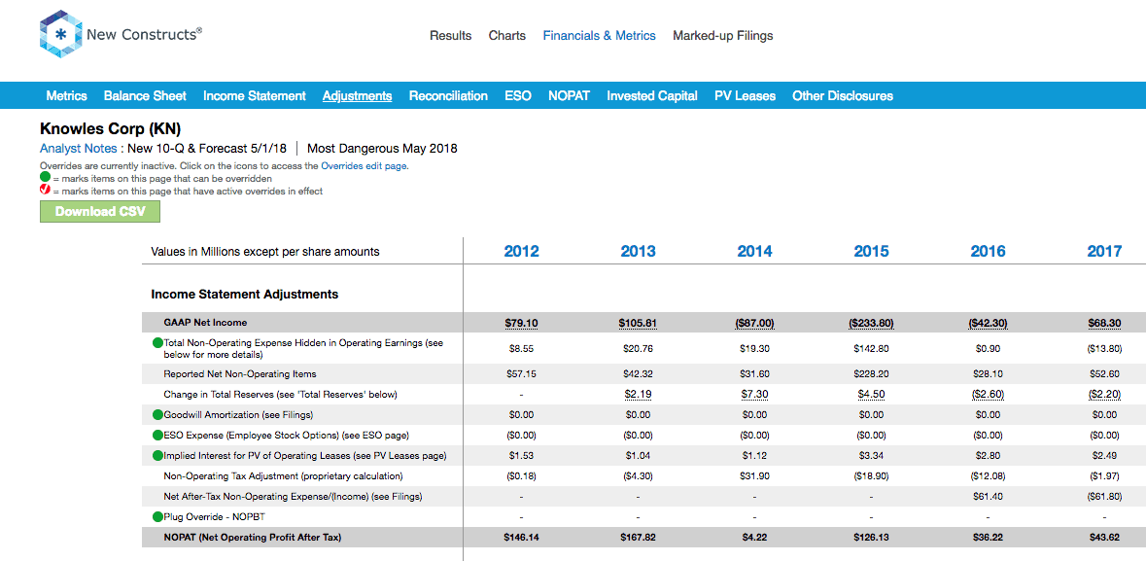Click the Non-Operating Tax Adjustment row label
1146x561 pixels.
[x=284, y=476]
